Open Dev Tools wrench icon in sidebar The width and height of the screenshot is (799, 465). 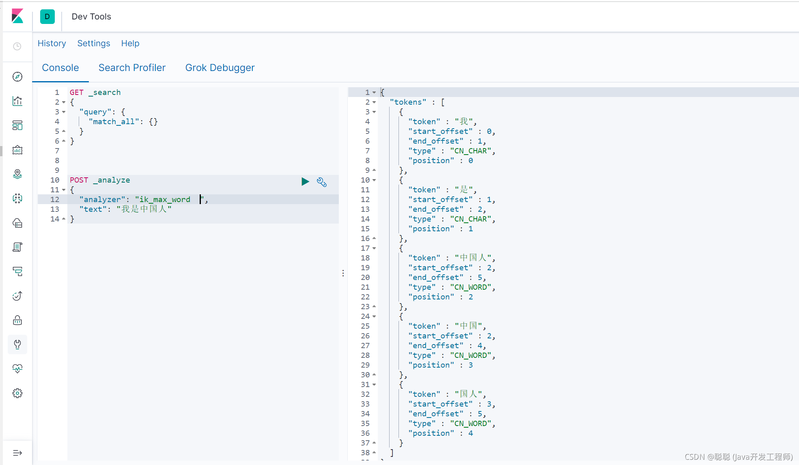pos(17,344)
